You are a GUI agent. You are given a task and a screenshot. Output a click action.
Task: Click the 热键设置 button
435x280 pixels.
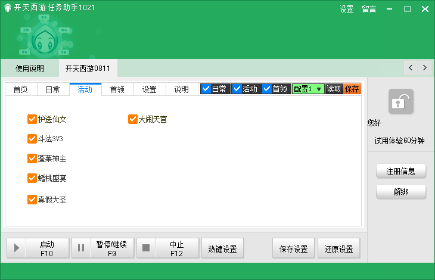(x=223, y=249)
